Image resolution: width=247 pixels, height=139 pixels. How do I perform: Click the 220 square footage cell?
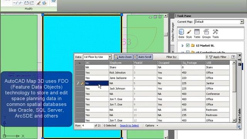tap(193, 78)
